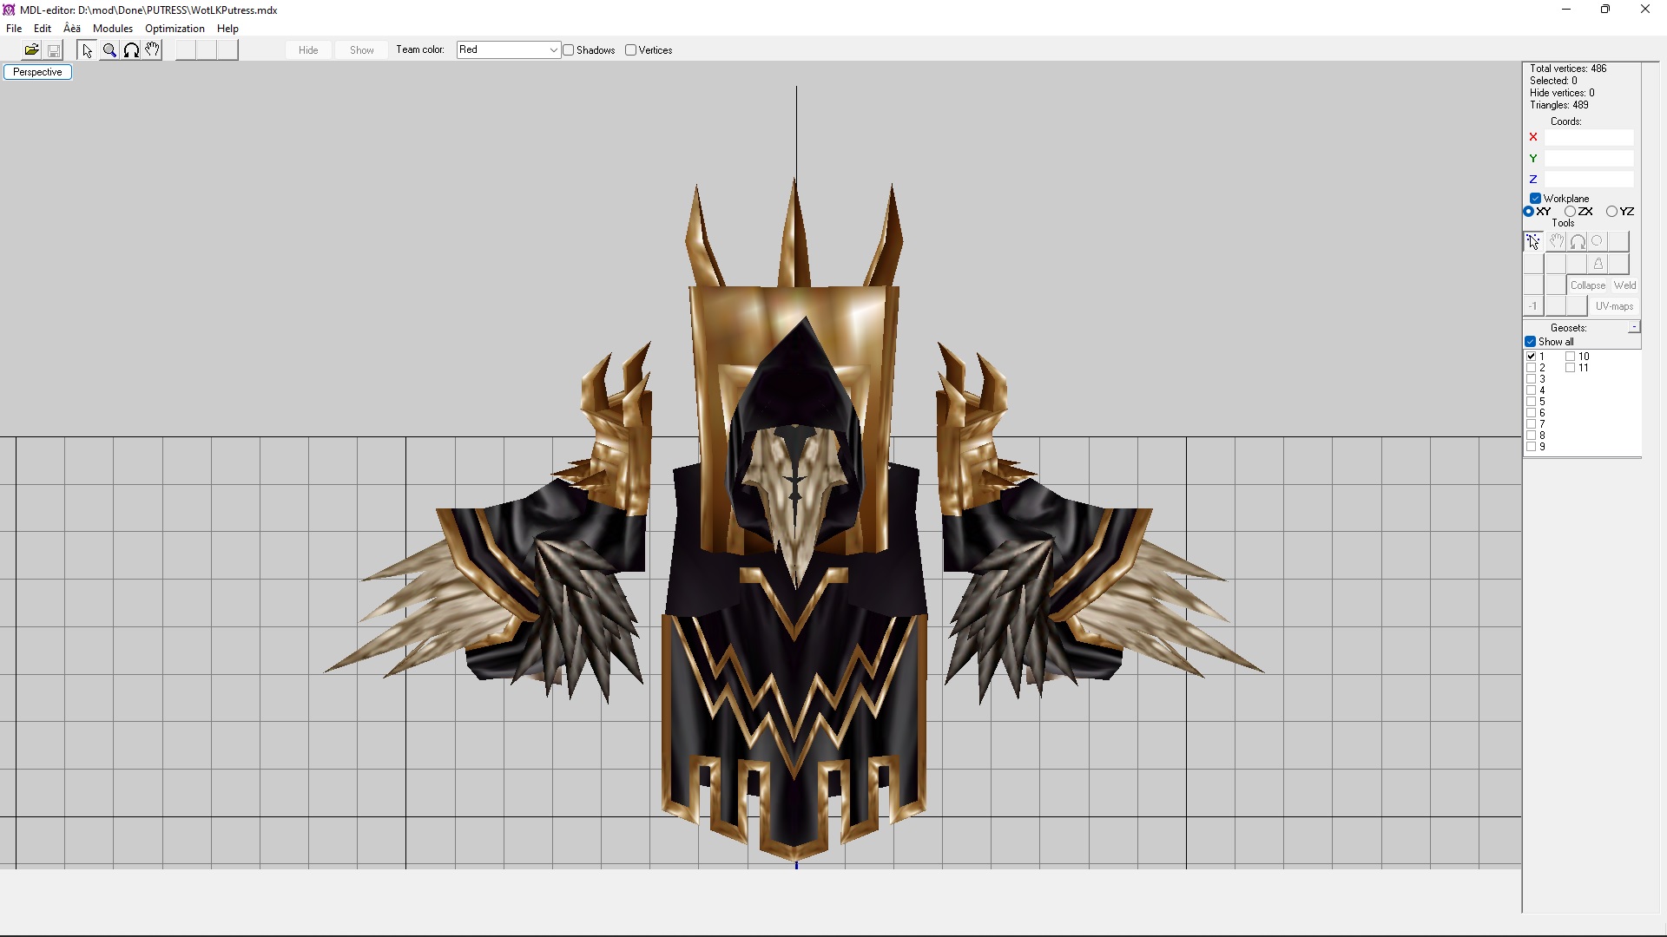Activate the hand Pan tool in top toolbar
1667x937 pixels.
click(x=153, y=50)
